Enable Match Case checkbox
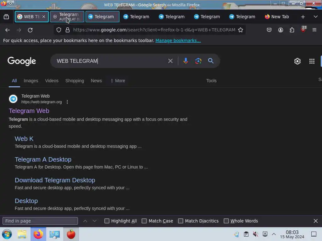The width and height of the screenshot is (322, 241). (x=144, y=221)
